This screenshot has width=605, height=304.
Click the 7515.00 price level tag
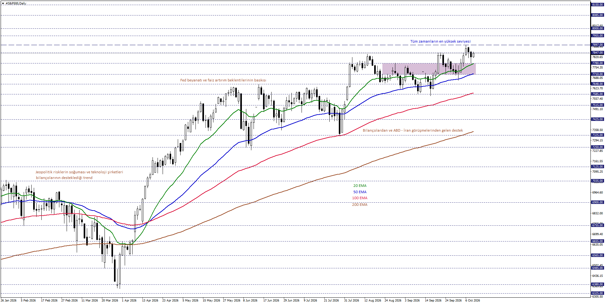point(597,105)
